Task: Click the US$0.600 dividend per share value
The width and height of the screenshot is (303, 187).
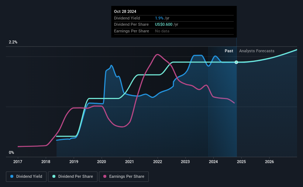Action: pyautogui.click(x=163, y=25)
